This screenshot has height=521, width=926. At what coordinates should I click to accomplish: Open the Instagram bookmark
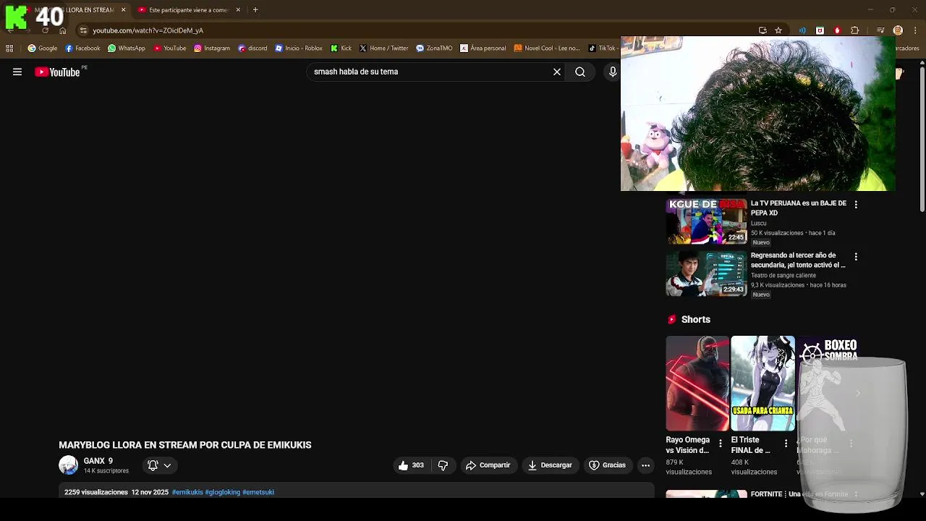[x=212, y=48]
